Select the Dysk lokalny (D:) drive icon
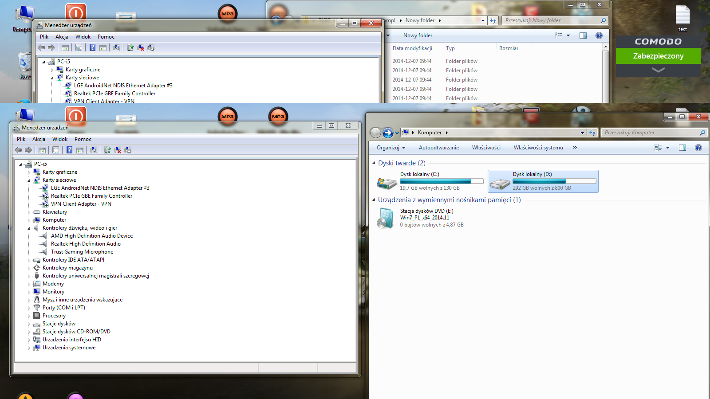The image size is (710, 399). tap(500, 183)
